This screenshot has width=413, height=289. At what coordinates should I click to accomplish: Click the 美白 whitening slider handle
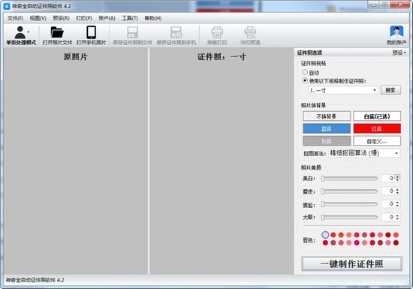coord(323,179)
